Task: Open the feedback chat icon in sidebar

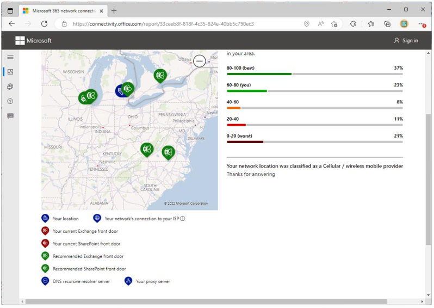Action: [x=10, y=116]
